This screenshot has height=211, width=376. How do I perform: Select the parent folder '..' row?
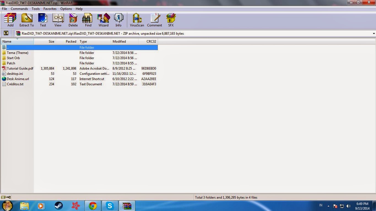point(79,47)
